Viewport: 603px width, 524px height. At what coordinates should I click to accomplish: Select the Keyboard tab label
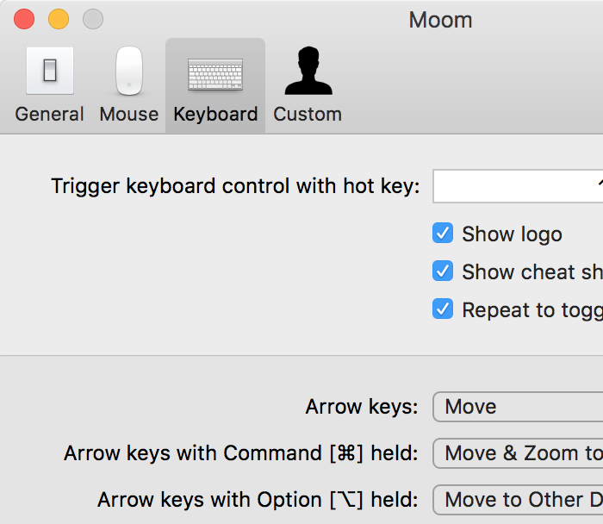coord(215,114)
